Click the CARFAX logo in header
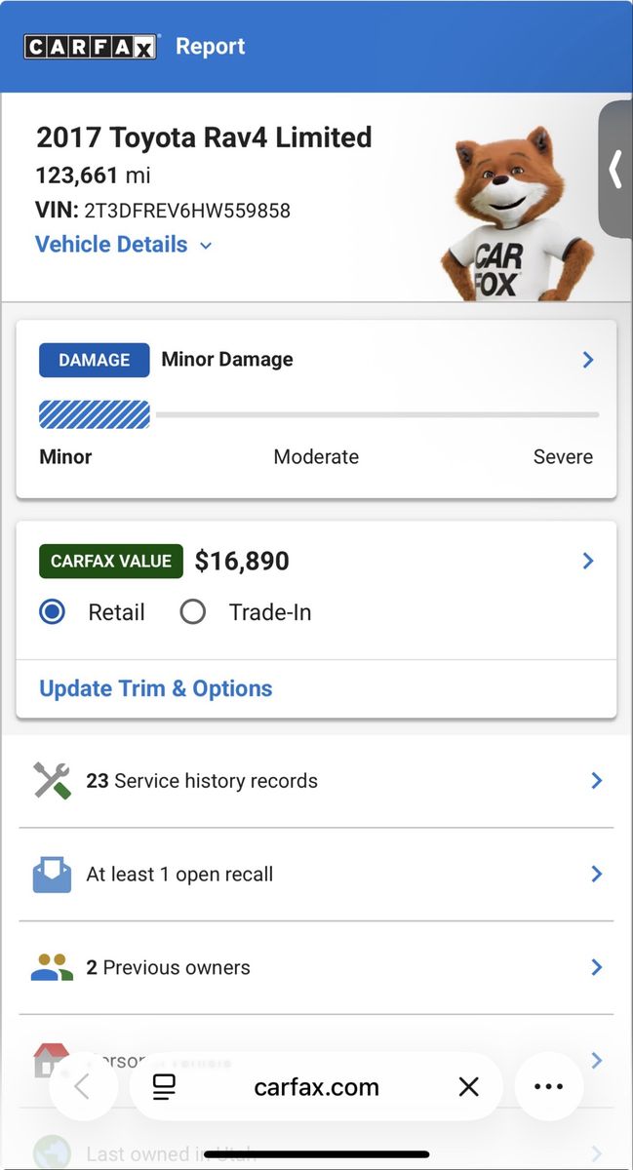The height and width of the screenshot is (1170, 633). 91,47
